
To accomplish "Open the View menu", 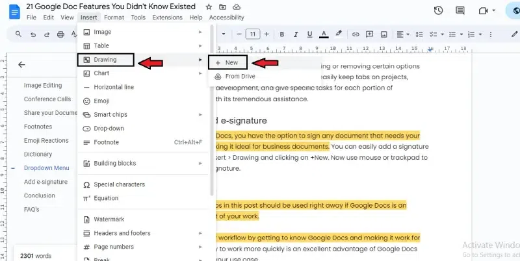I will point(67,18).
